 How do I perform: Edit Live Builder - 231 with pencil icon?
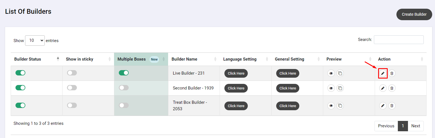[x=383, y=73]
